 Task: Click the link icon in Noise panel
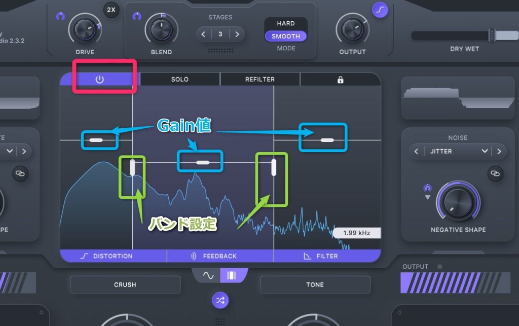pyautogui.click(x=495, y=174)
